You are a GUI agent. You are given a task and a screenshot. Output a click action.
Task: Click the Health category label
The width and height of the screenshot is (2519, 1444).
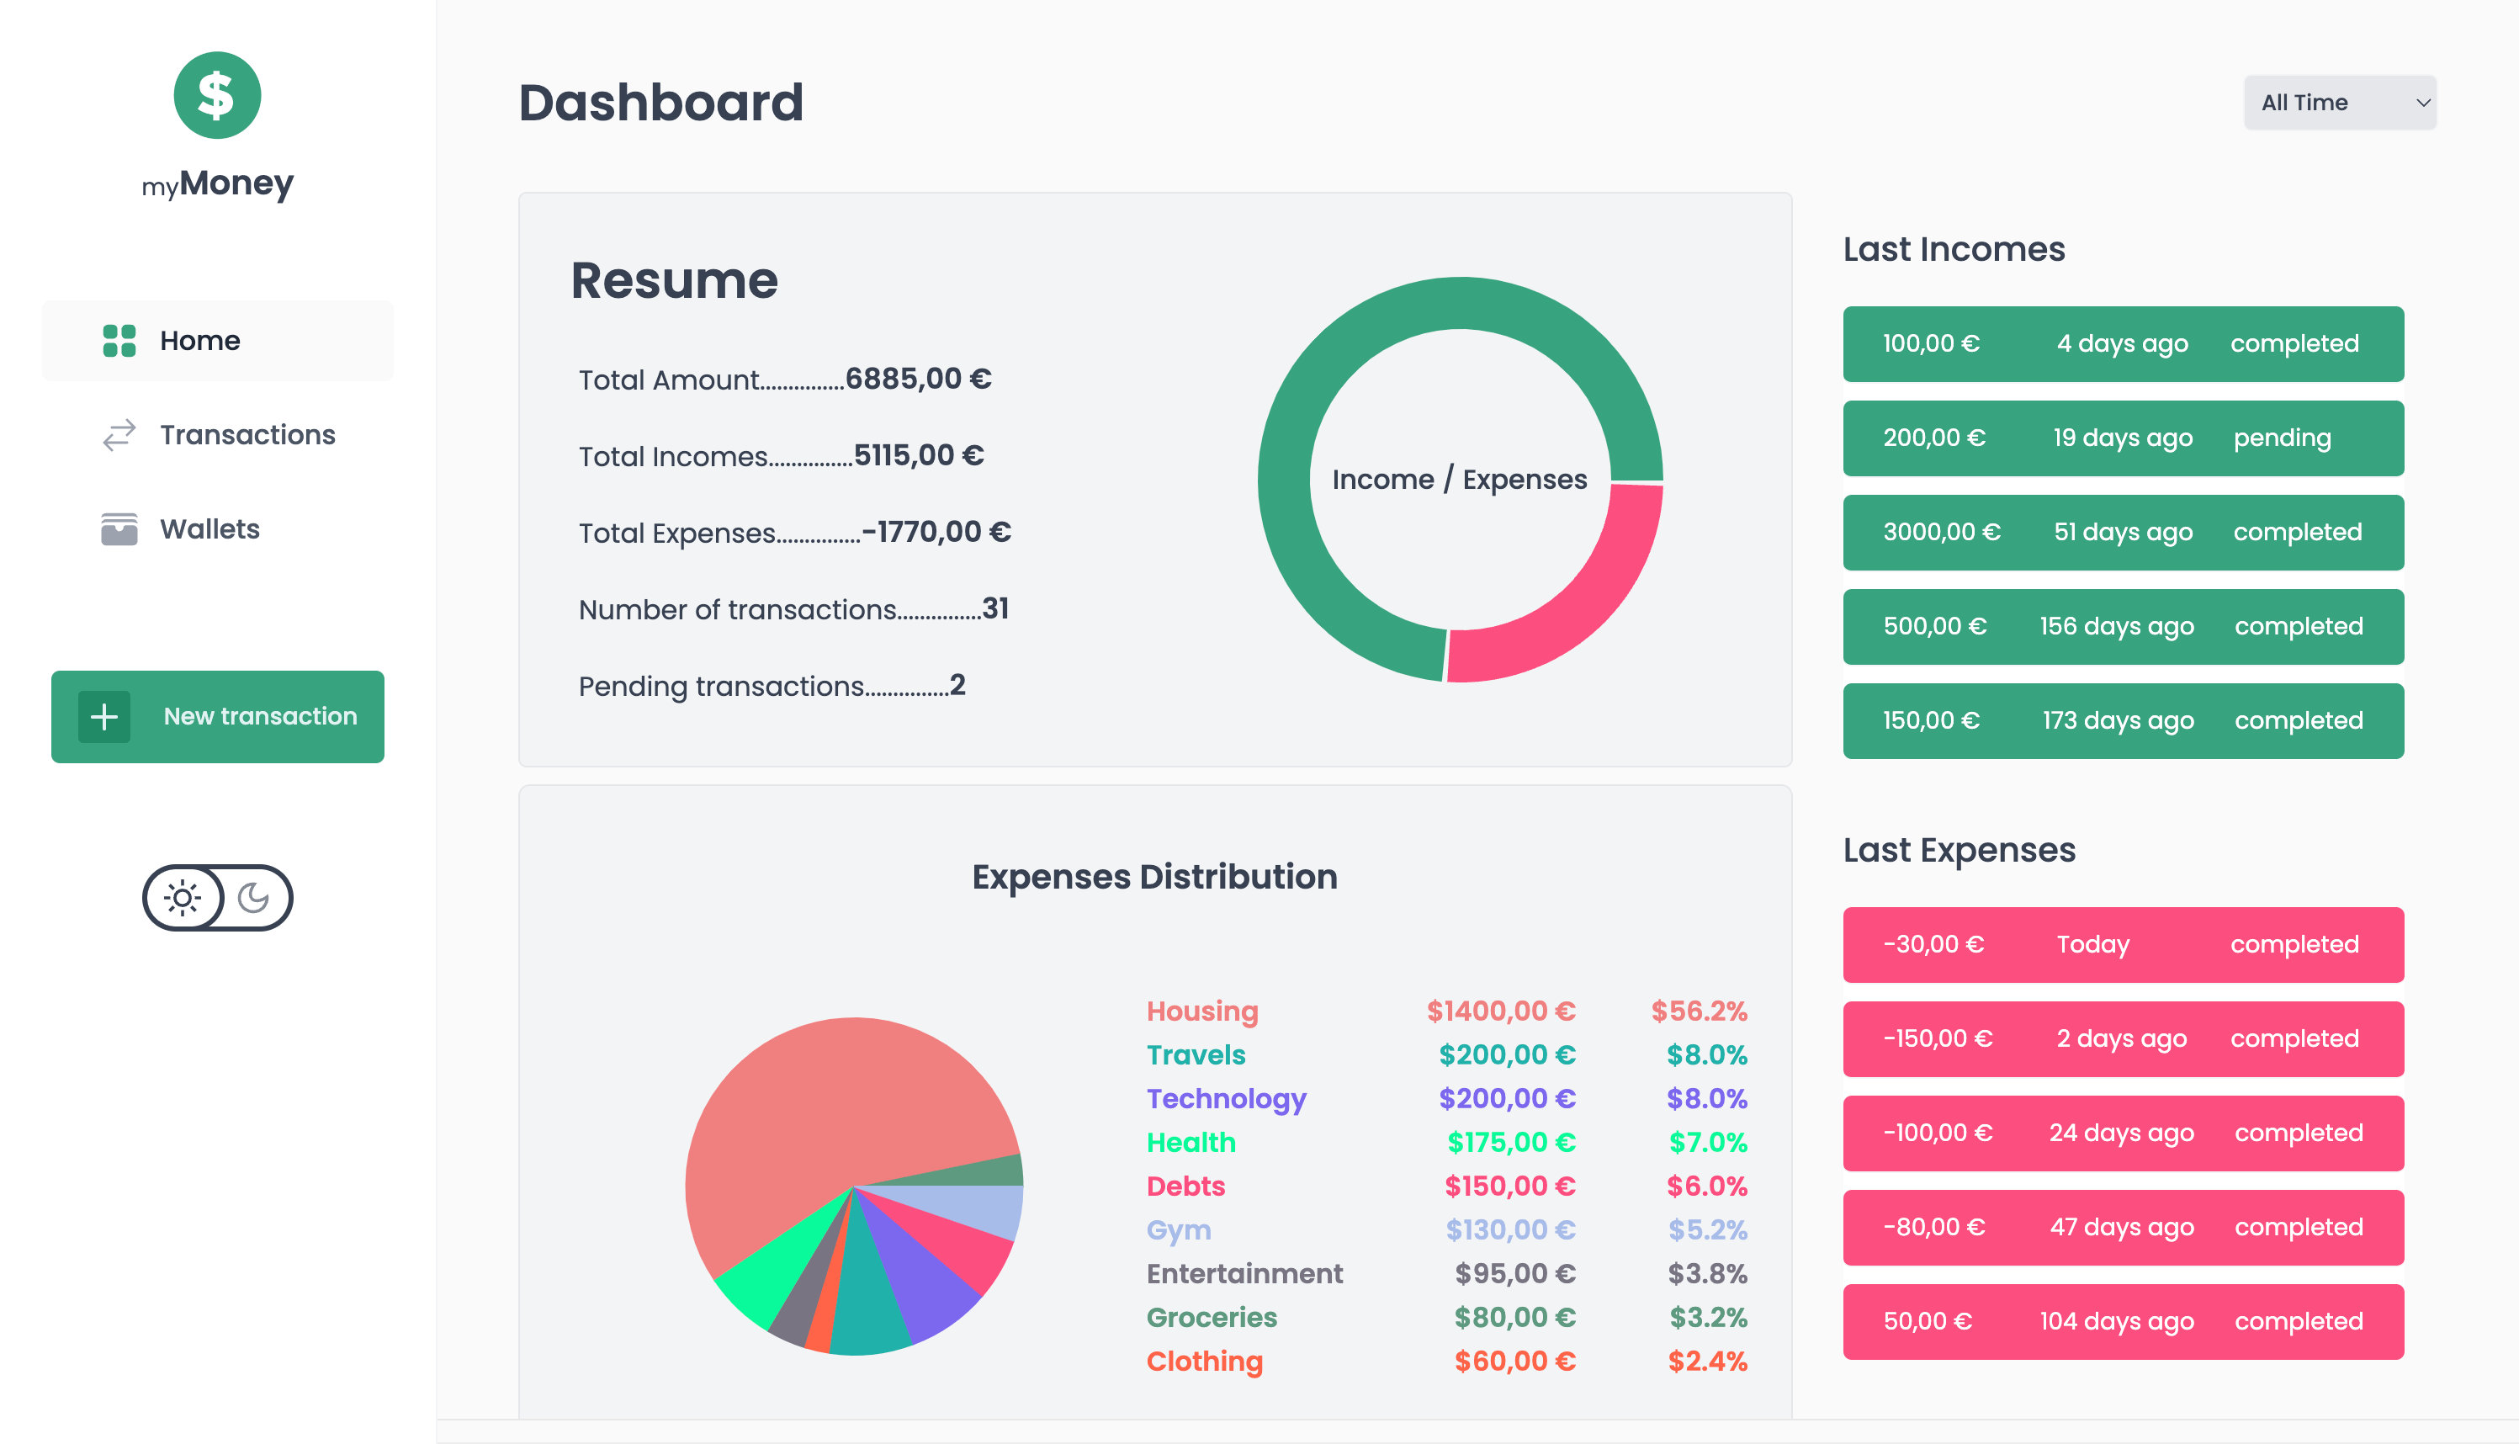click(1191, 1143)
